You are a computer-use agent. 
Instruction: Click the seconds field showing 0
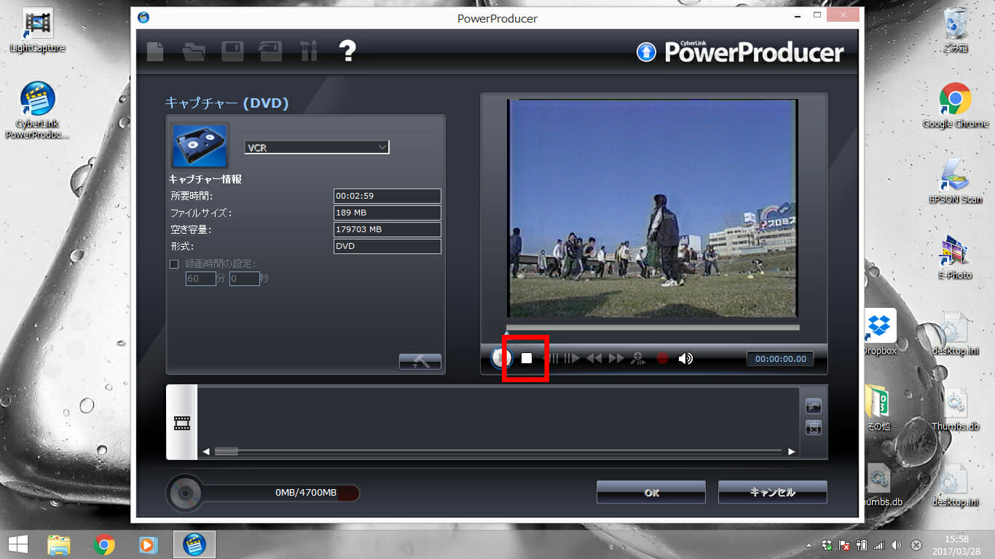pyautogui.click(x=245, y=279)
